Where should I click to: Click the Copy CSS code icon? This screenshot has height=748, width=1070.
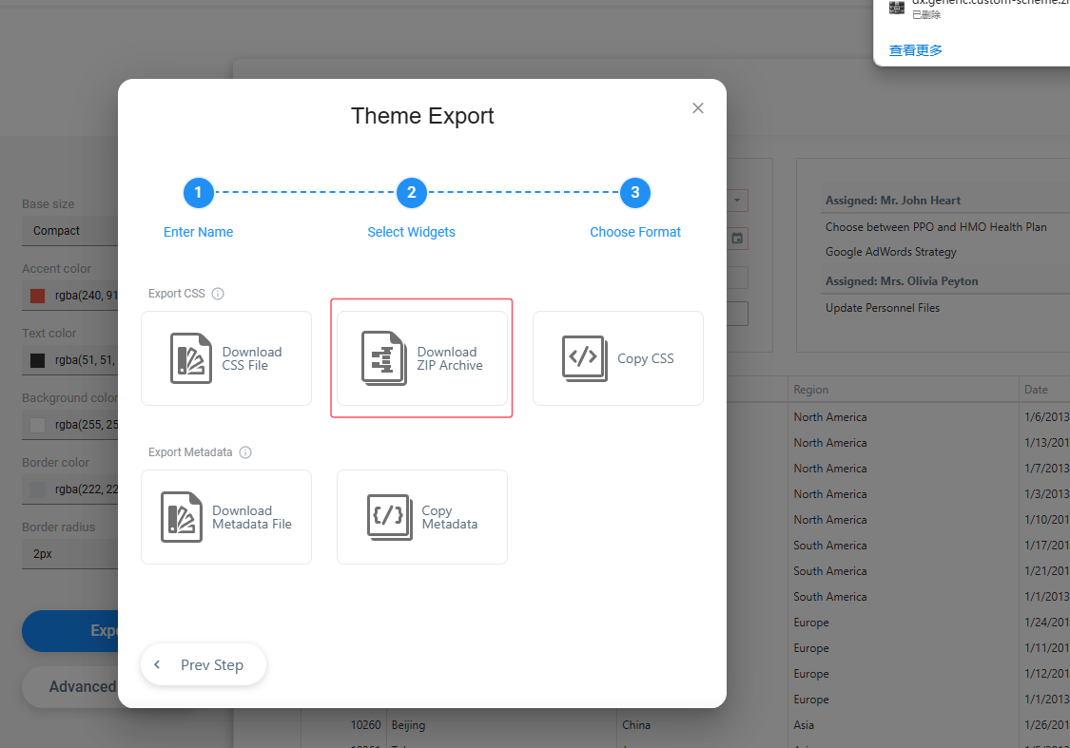pos(584,358)
